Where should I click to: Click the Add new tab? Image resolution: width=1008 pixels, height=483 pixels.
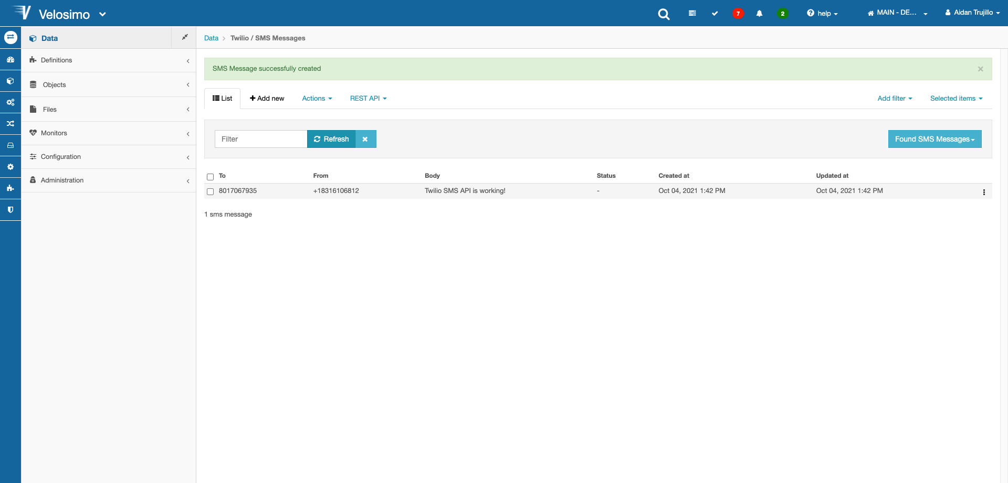click(267, 99)
